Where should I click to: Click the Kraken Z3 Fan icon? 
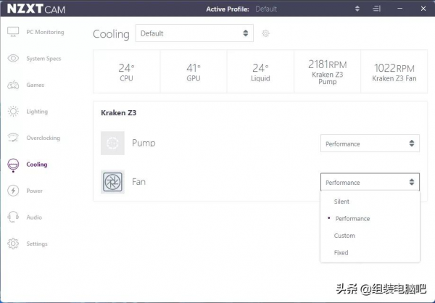[x=112, y=182]
